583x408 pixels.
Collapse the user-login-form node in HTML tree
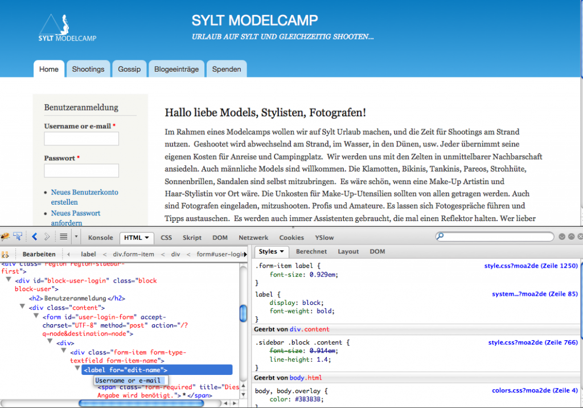[x=36, y=316]
